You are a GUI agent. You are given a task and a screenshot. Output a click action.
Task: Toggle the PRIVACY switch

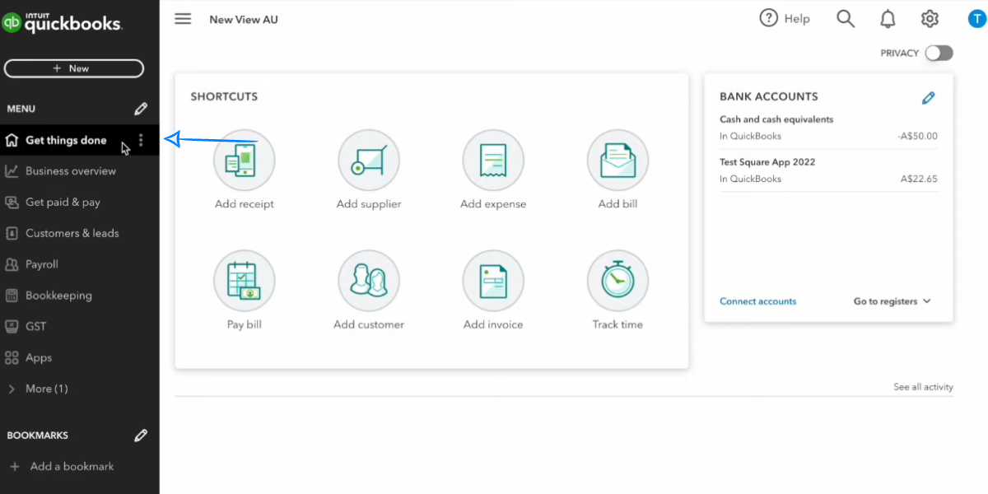939,53
